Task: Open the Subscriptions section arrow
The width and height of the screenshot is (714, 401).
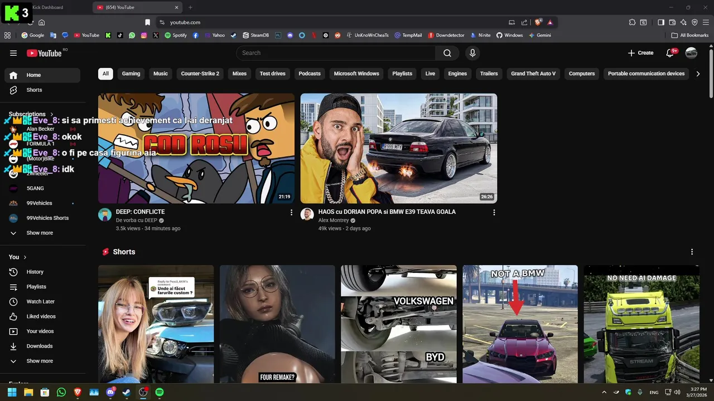Action: (52, 114)
